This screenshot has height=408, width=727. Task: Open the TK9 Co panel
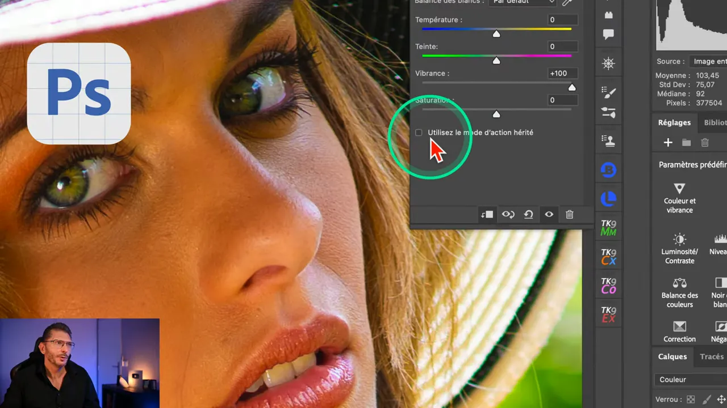tap(608, 286)
